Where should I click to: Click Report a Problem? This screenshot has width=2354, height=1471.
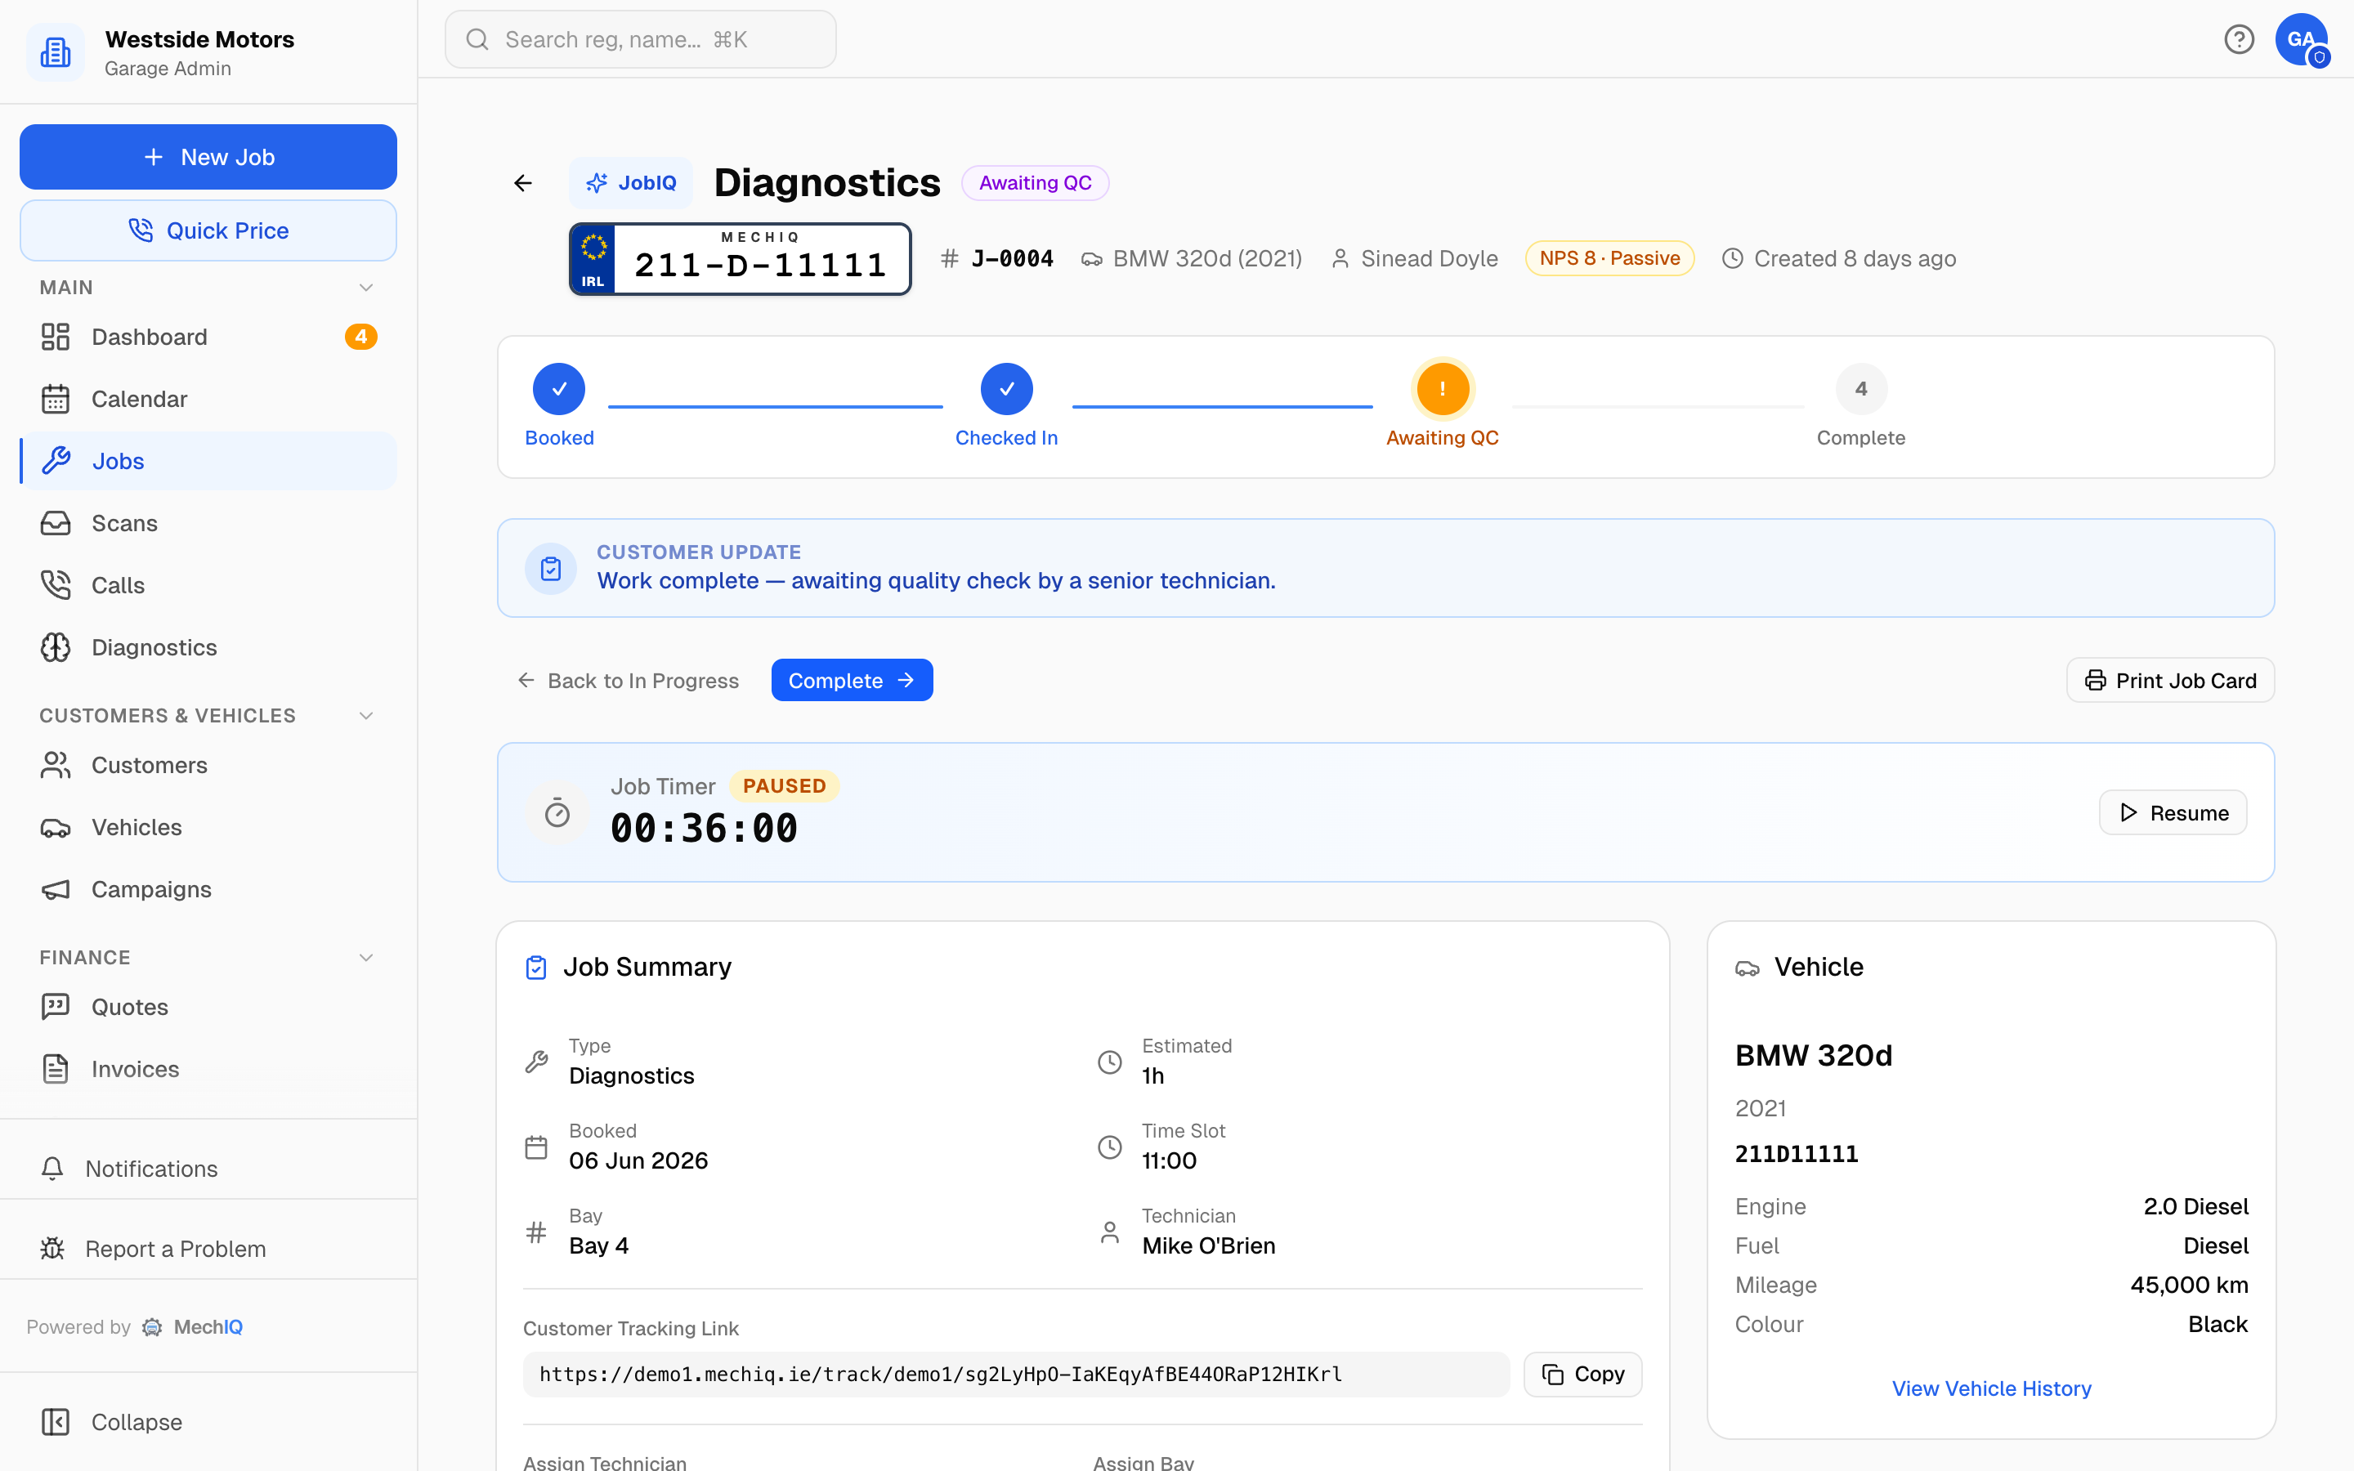[x=208, y=1248]
